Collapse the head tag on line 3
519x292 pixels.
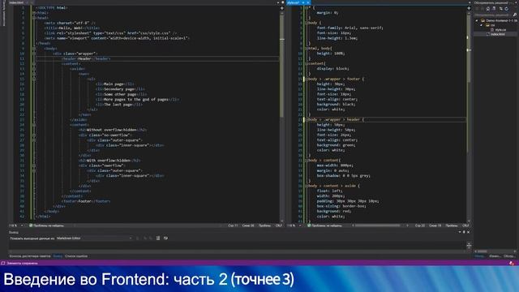click(34, 18)
